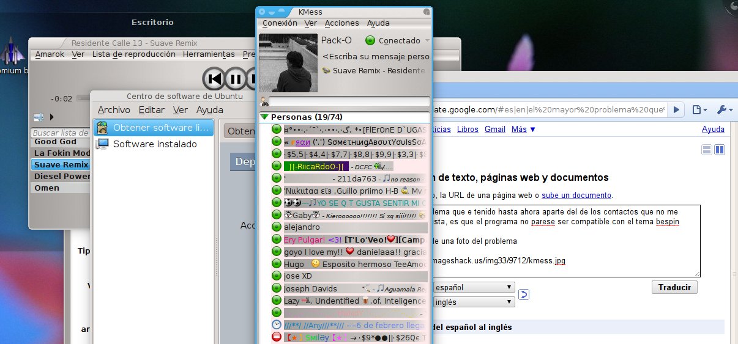This screenshot has height=344, width=738.
Task: Pause playback in Amarok
Action: click(x=235, y=79)
